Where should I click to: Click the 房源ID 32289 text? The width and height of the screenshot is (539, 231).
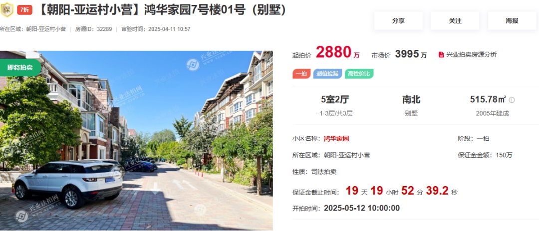point(93,29)
